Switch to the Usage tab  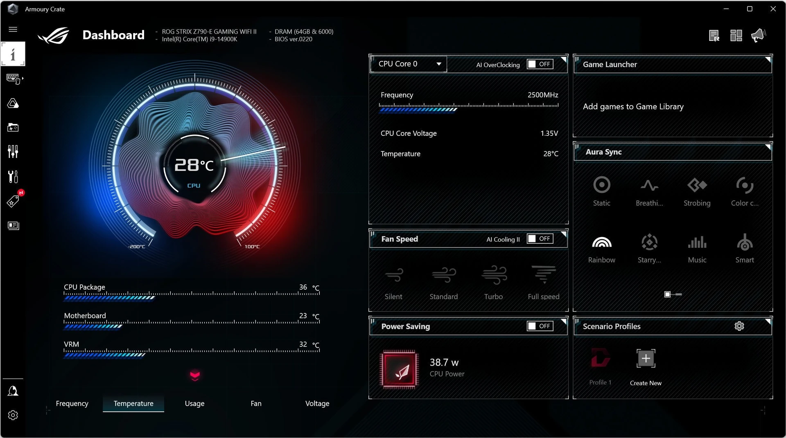click(x=194, y=403)
